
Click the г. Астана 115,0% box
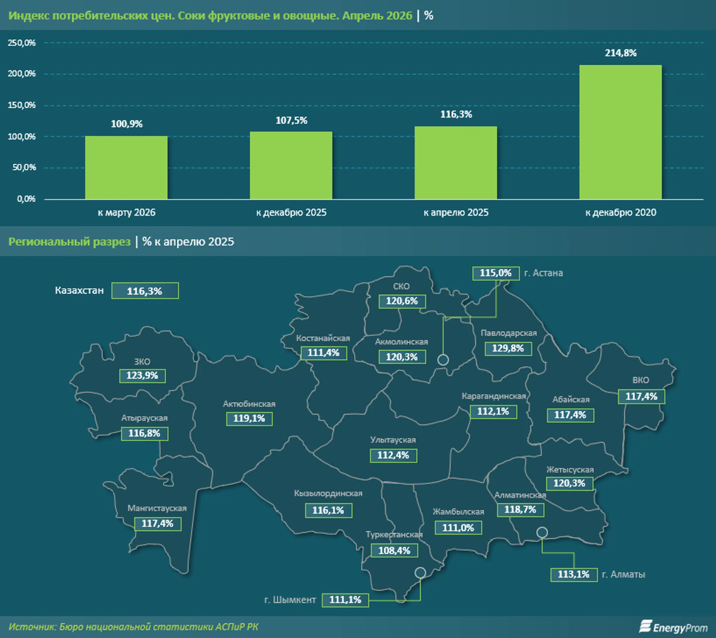pyautogui.click(x=496, y=273)
